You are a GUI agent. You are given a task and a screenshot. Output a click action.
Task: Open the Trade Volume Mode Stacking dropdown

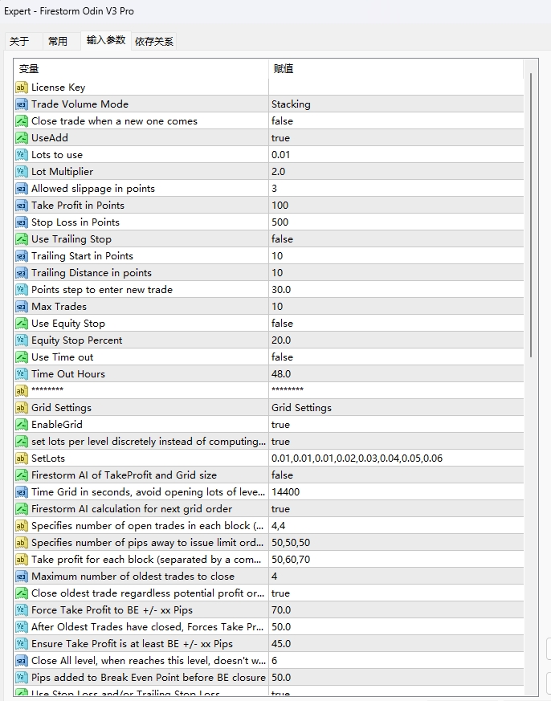click(396, 104)
